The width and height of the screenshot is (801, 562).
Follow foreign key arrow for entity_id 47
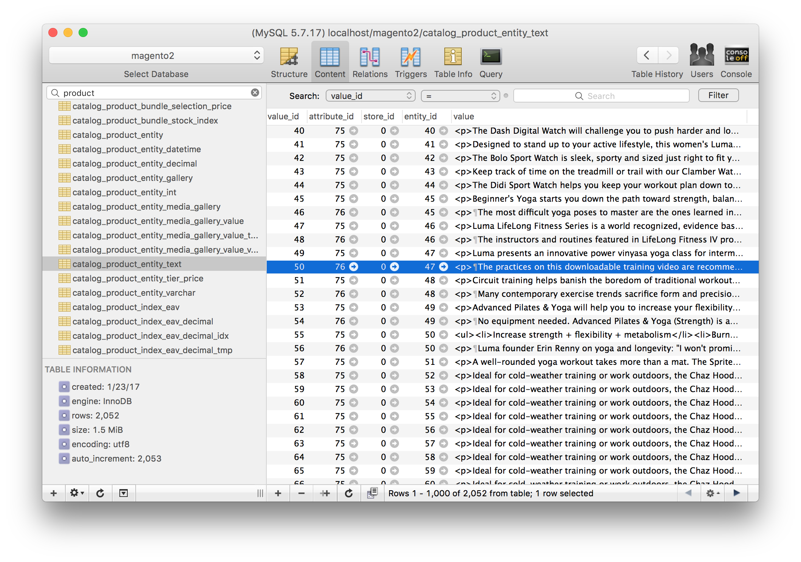[x=444, y=267]
